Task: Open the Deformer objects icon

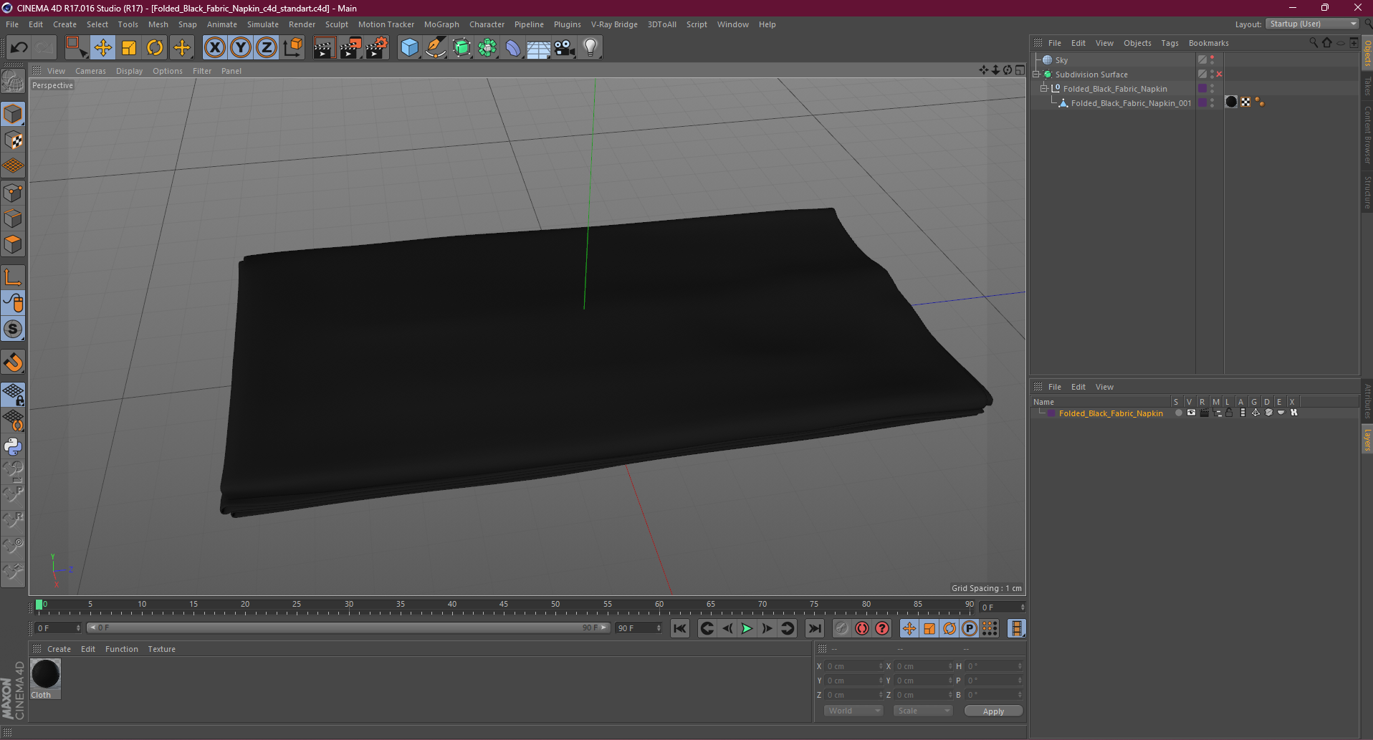Action: pos(513,48)
